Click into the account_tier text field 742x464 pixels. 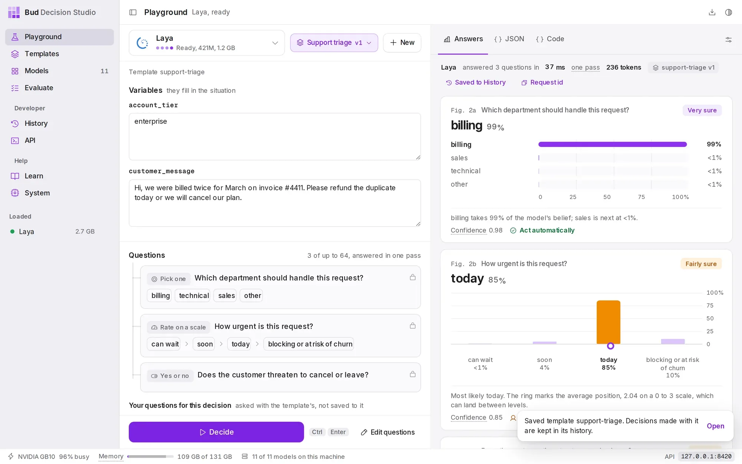pyautogui.click(x=275, y=137)
